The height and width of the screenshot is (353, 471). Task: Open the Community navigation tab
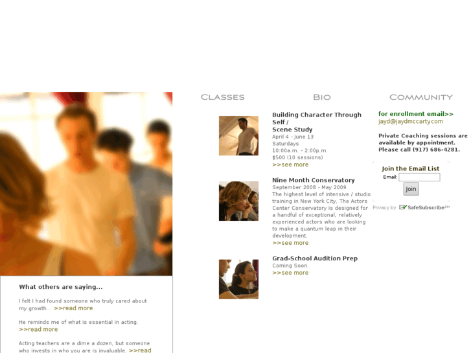pyautogui.click(x=421, y=97)
